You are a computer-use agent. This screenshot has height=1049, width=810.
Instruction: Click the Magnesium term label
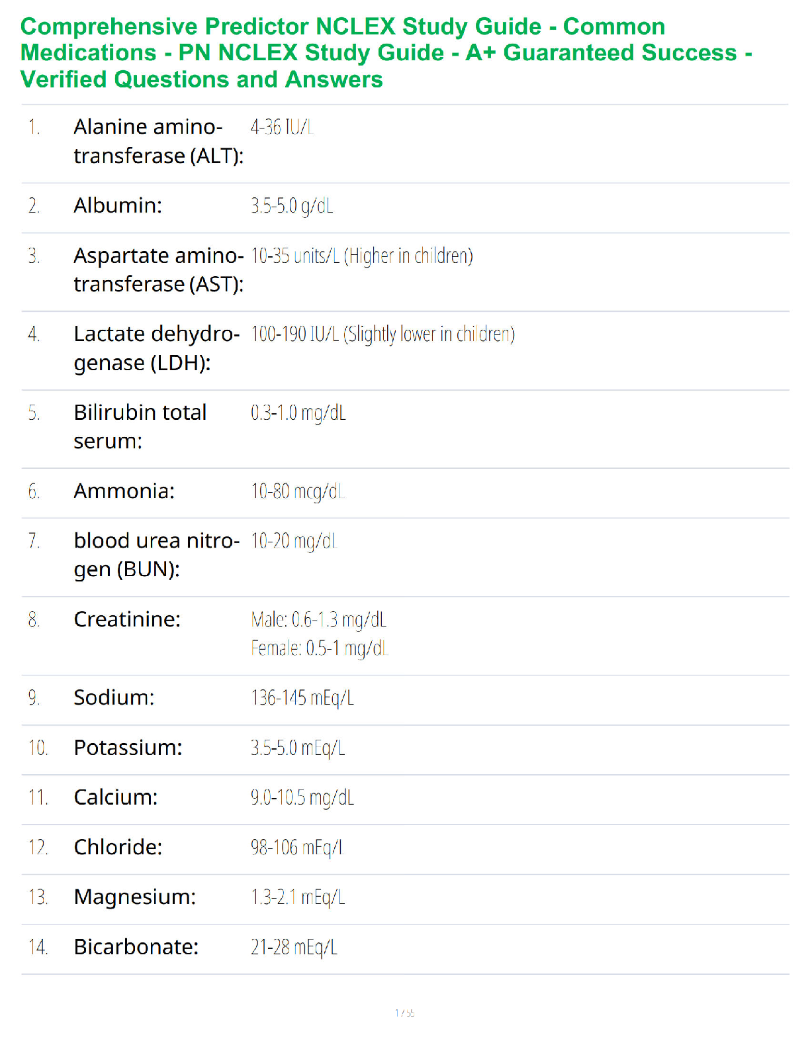click(134, 897)
